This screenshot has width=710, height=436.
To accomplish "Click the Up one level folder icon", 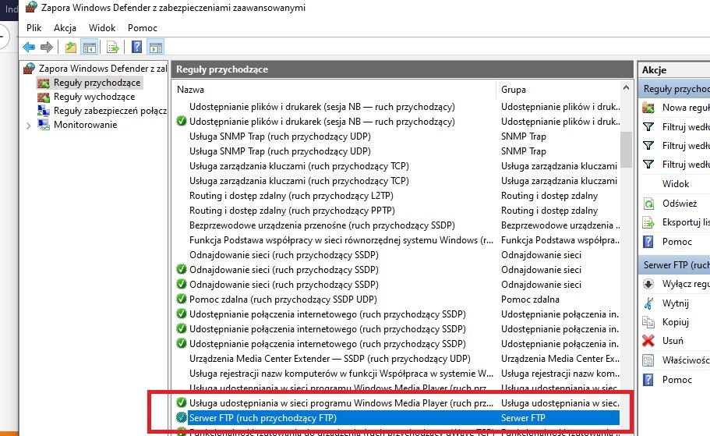I will coord(71,48).
